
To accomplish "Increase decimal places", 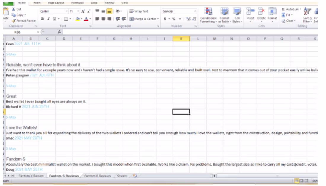I will click(188, 19).
